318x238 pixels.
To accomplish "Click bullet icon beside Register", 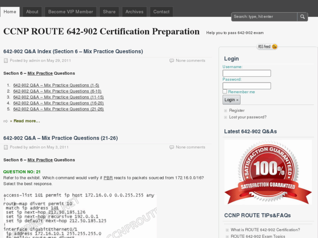I will coord(226,111).
